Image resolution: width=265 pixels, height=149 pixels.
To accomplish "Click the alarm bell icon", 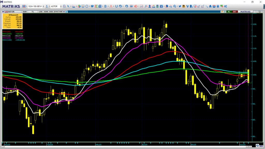I will pos(210,6).
